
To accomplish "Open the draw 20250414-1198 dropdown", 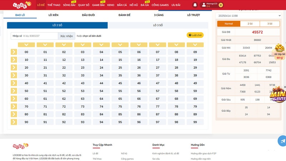I will (248, 16).
